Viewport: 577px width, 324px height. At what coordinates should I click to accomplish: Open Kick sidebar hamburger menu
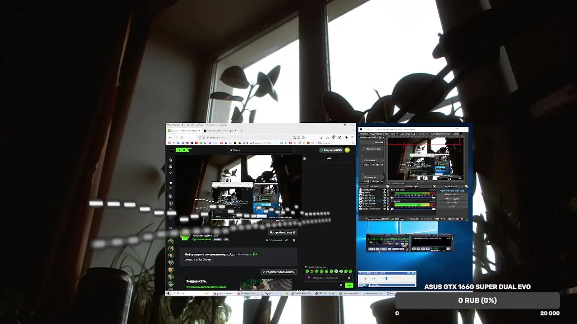tap(171, 150)
